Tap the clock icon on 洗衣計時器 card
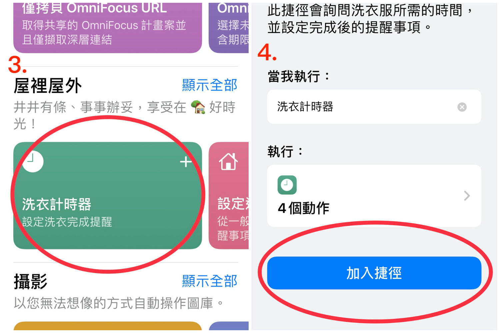This screenshot has width=500, height=333. click(33, 162)
